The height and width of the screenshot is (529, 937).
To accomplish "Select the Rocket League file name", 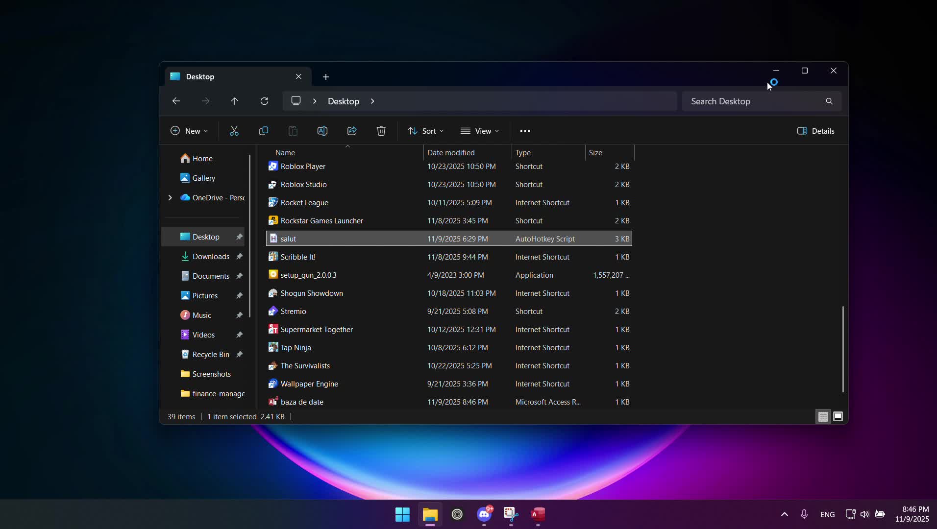I will (304, 202).
